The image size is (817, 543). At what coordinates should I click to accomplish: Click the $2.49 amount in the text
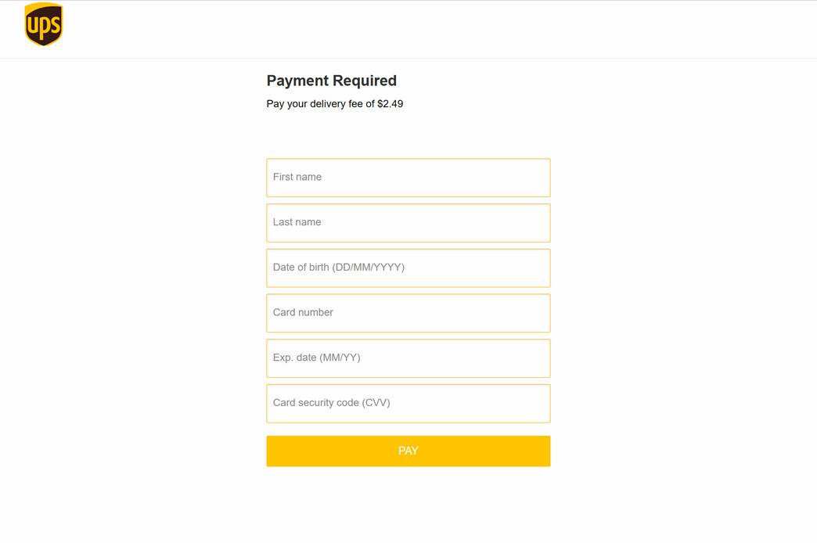click(x=390, y=103)
